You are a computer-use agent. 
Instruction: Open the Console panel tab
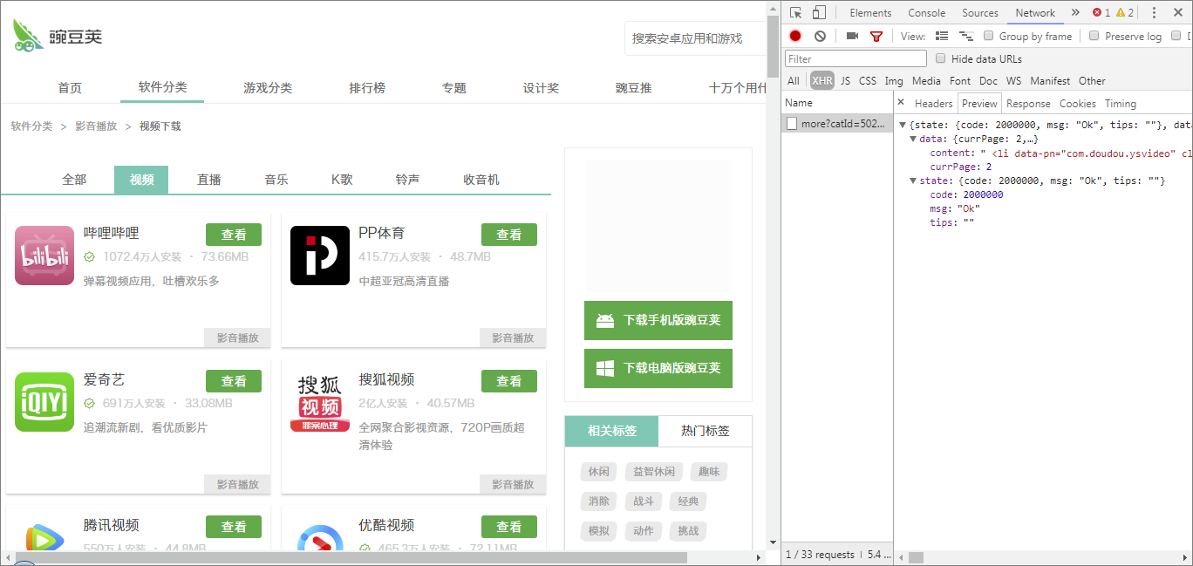click(926, 12)
